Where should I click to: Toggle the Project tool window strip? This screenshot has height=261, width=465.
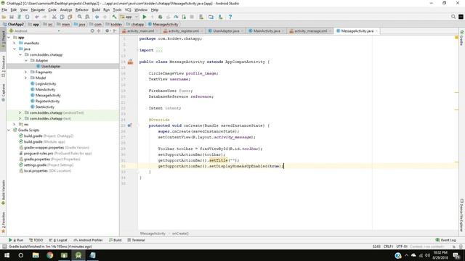(3, 38)
